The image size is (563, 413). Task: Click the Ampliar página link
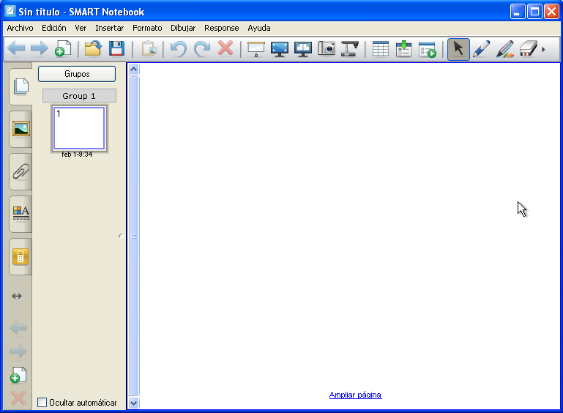point(355,395)
